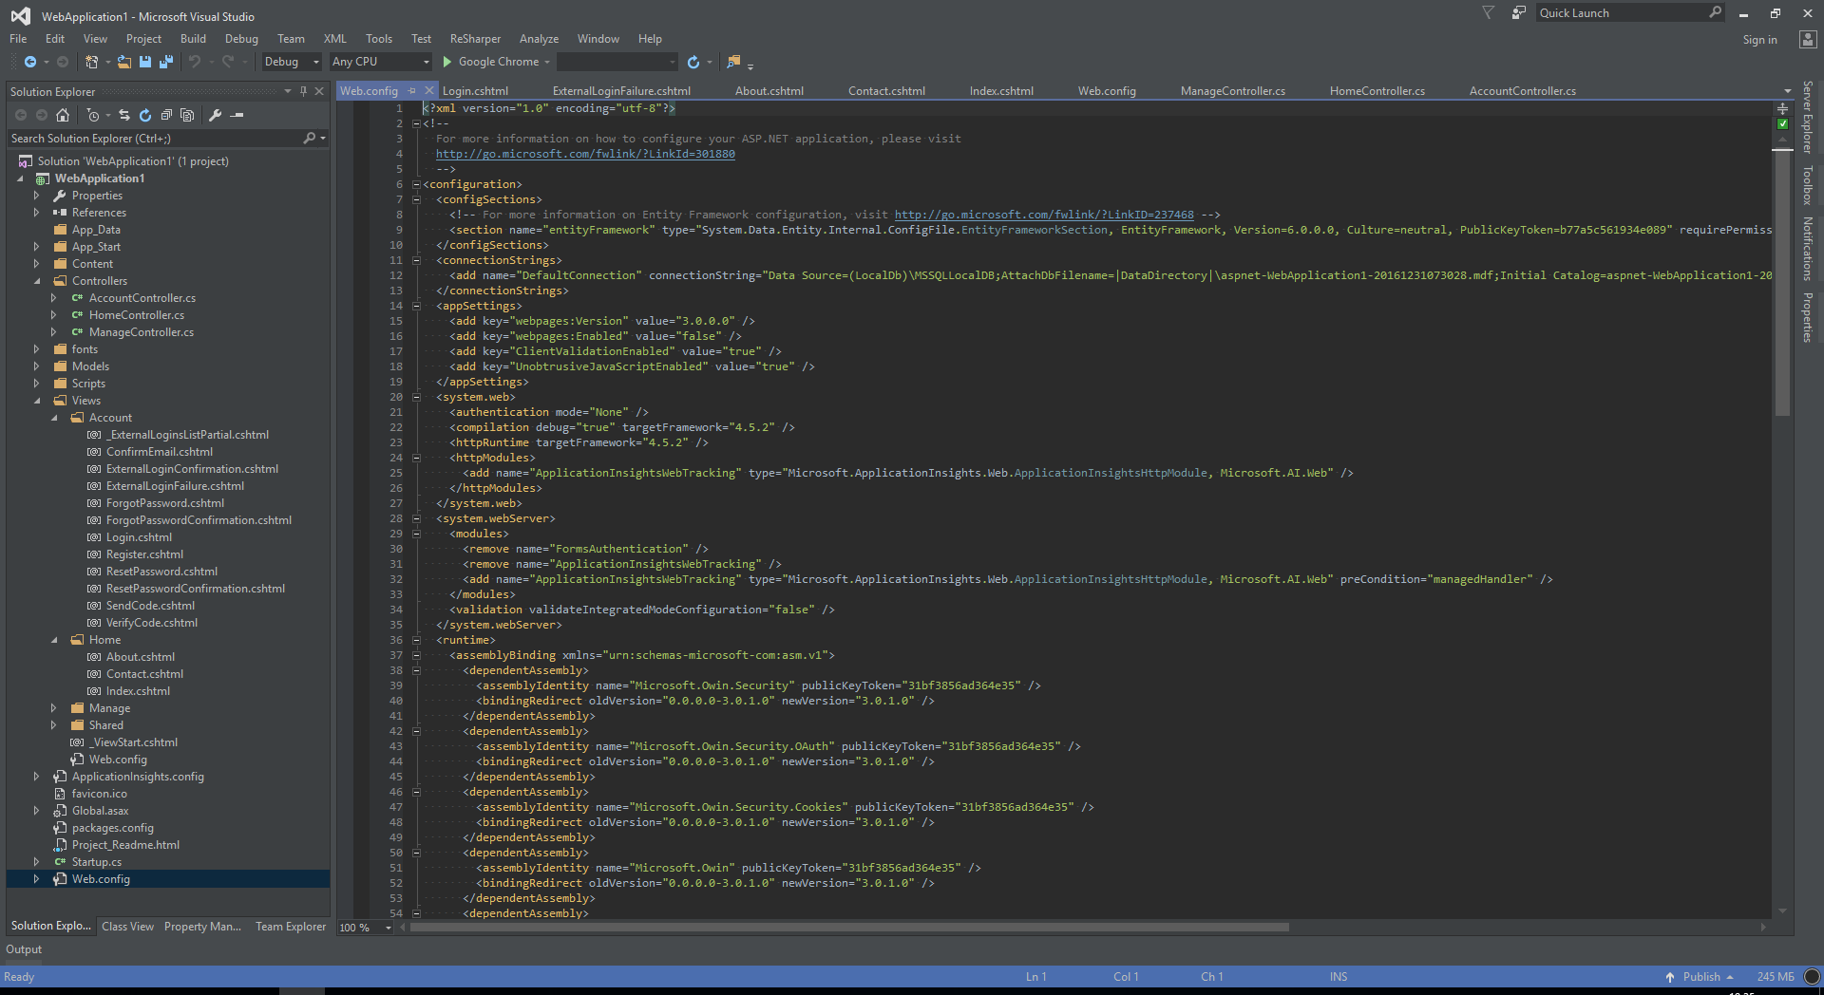Click the editor scrollbar down arrow

(1782, 911)
